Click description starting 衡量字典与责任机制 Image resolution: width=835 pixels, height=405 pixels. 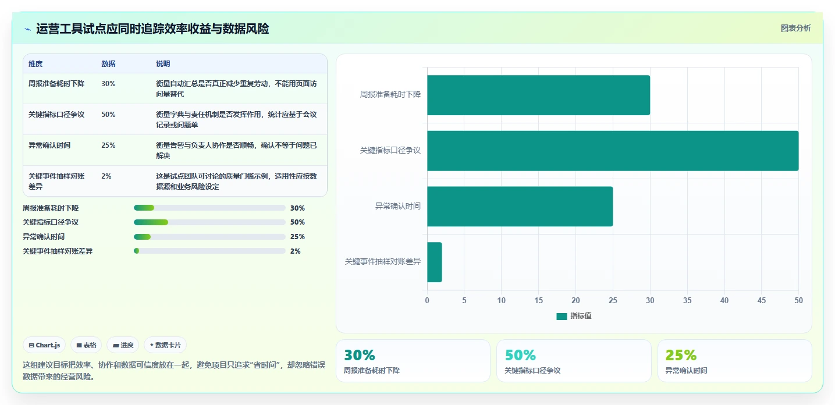[x=237, y=120]
